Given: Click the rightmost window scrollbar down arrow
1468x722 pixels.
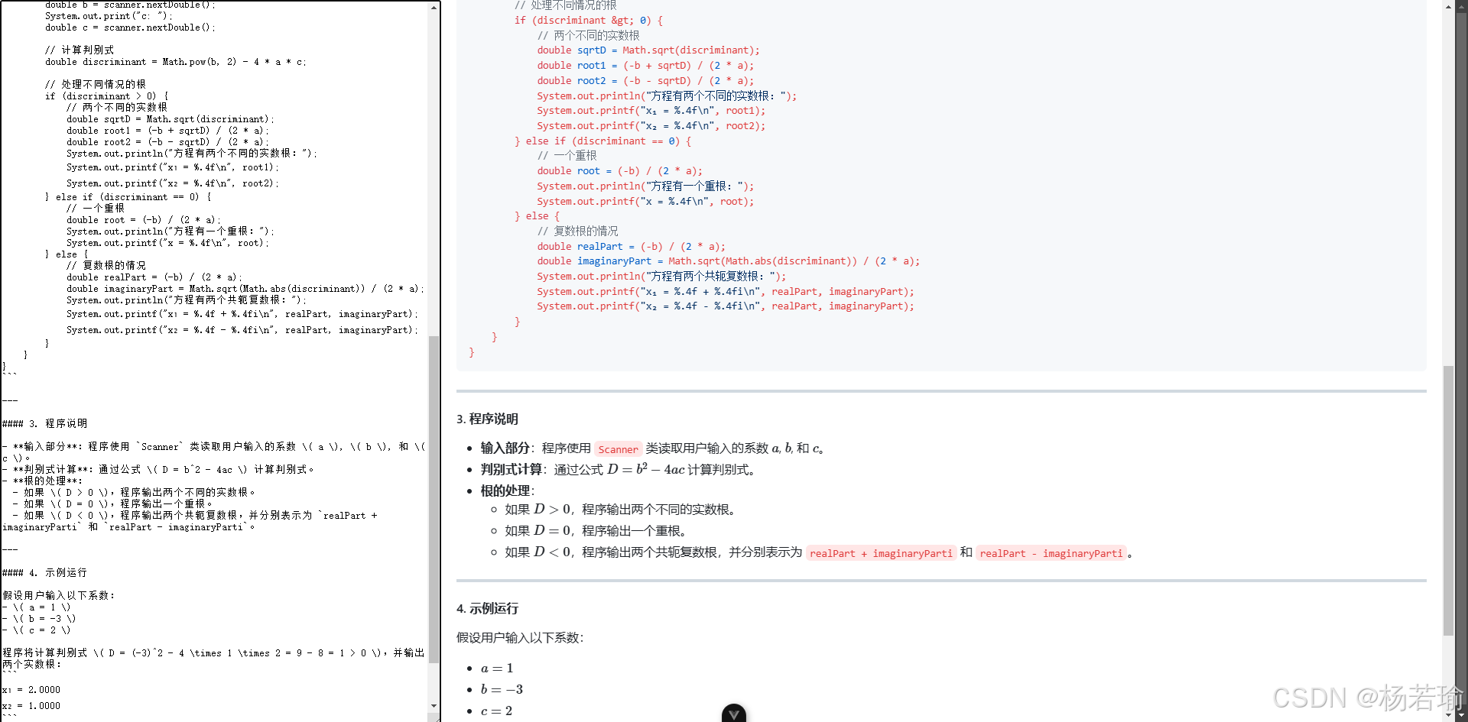Looking at the screenshot, I should (1463, 715).
